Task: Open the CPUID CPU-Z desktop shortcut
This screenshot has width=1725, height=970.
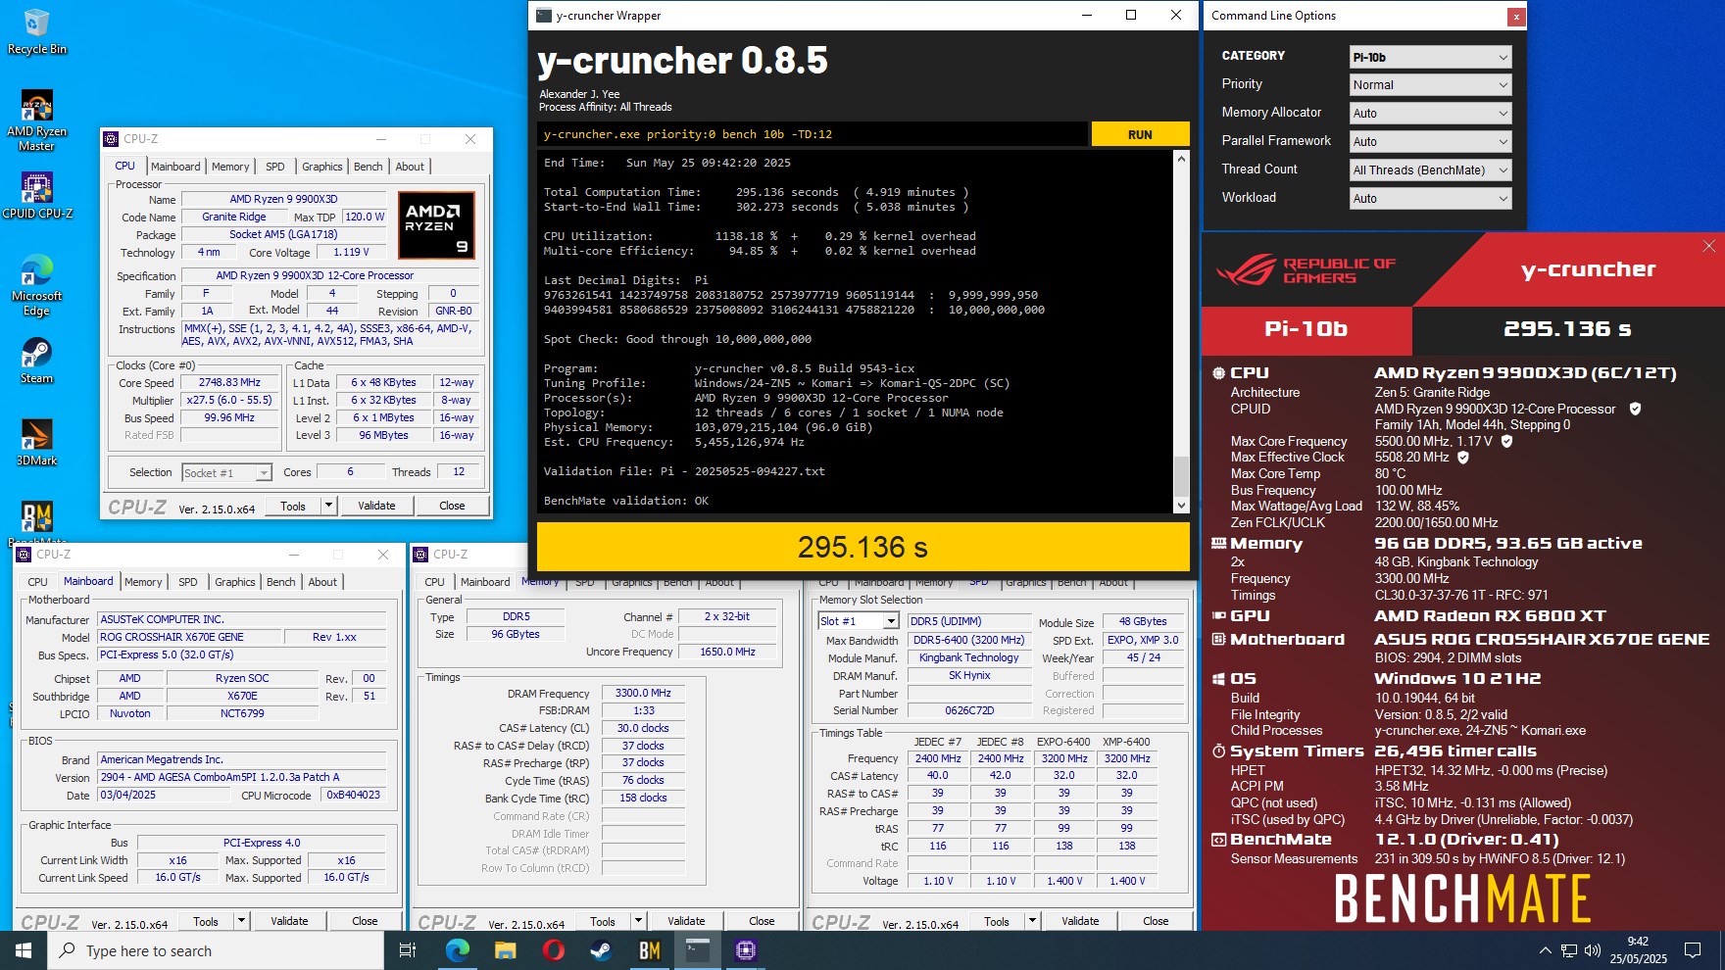Action: point(37,195)
